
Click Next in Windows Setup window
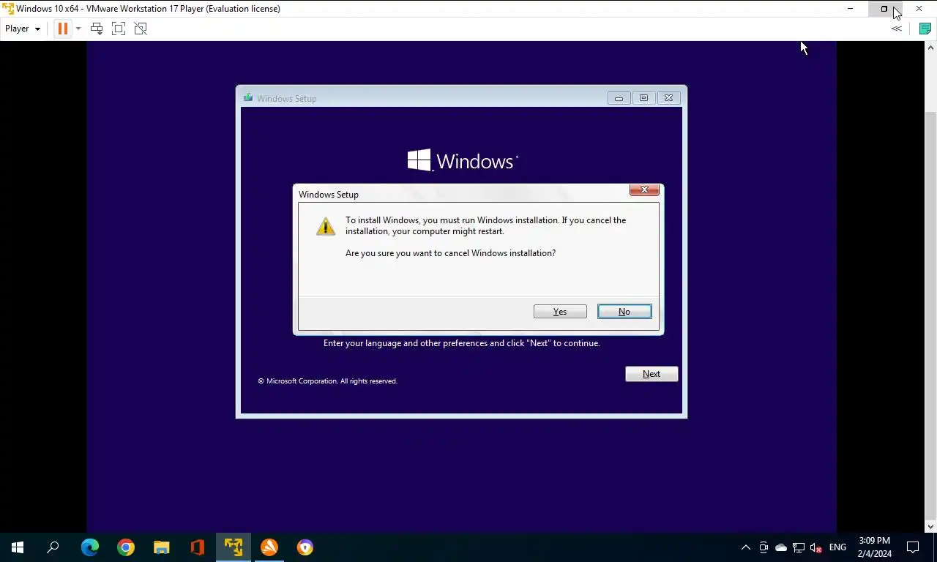(652, 374)
